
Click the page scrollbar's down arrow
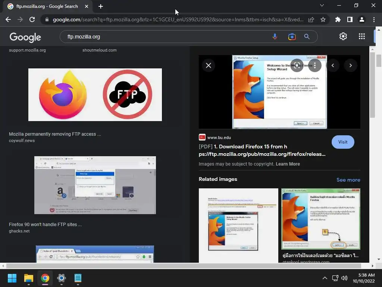point(378,259)
